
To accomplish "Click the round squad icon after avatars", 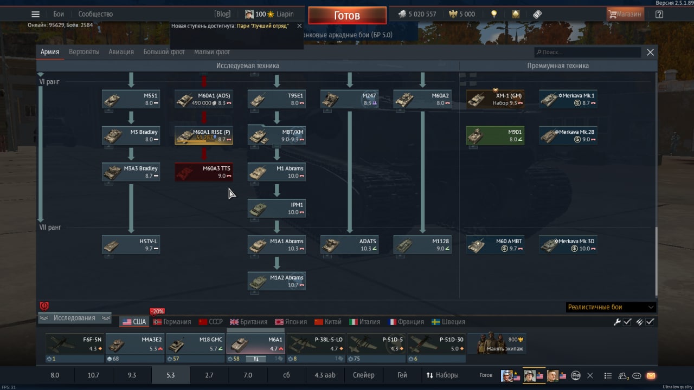I will point(576,375).
